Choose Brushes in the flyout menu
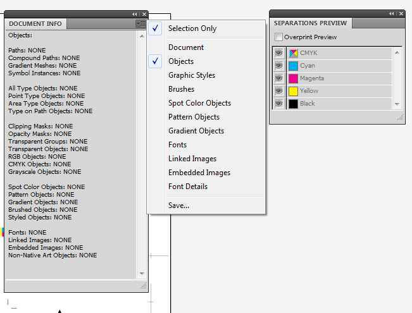The image size is (412, 313). (206, 89)
